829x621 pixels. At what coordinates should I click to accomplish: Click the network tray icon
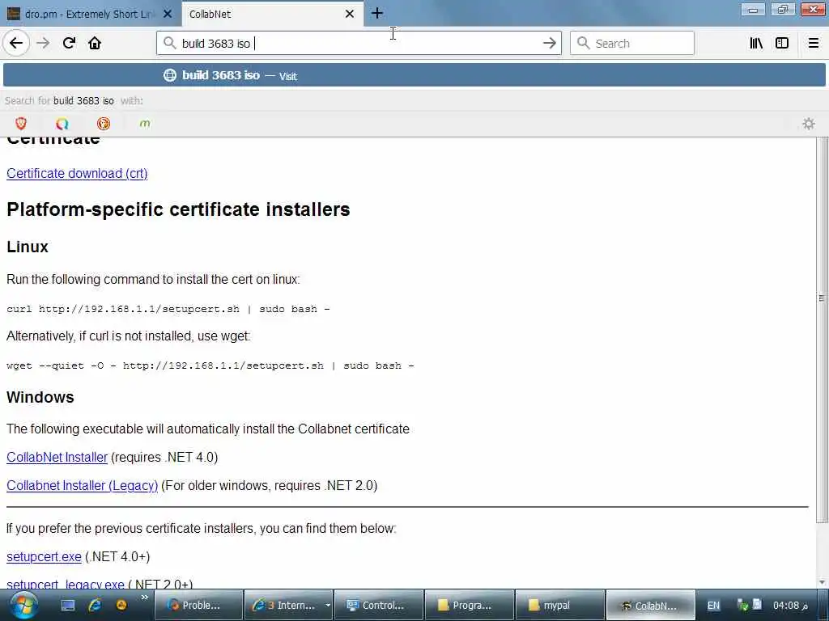(x=742, y=605)
